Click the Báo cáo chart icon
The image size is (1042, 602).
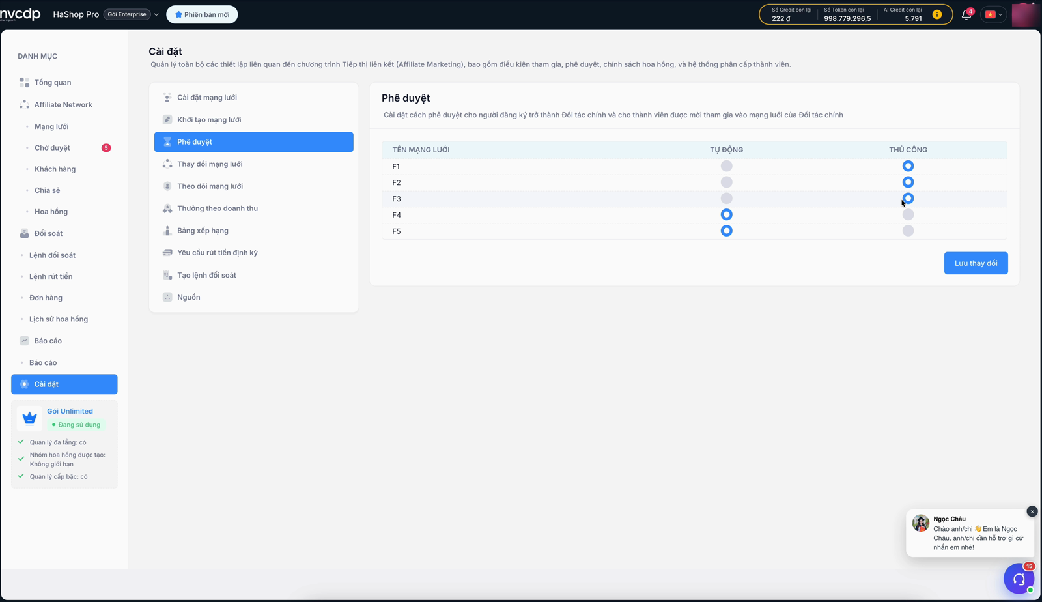24,341
